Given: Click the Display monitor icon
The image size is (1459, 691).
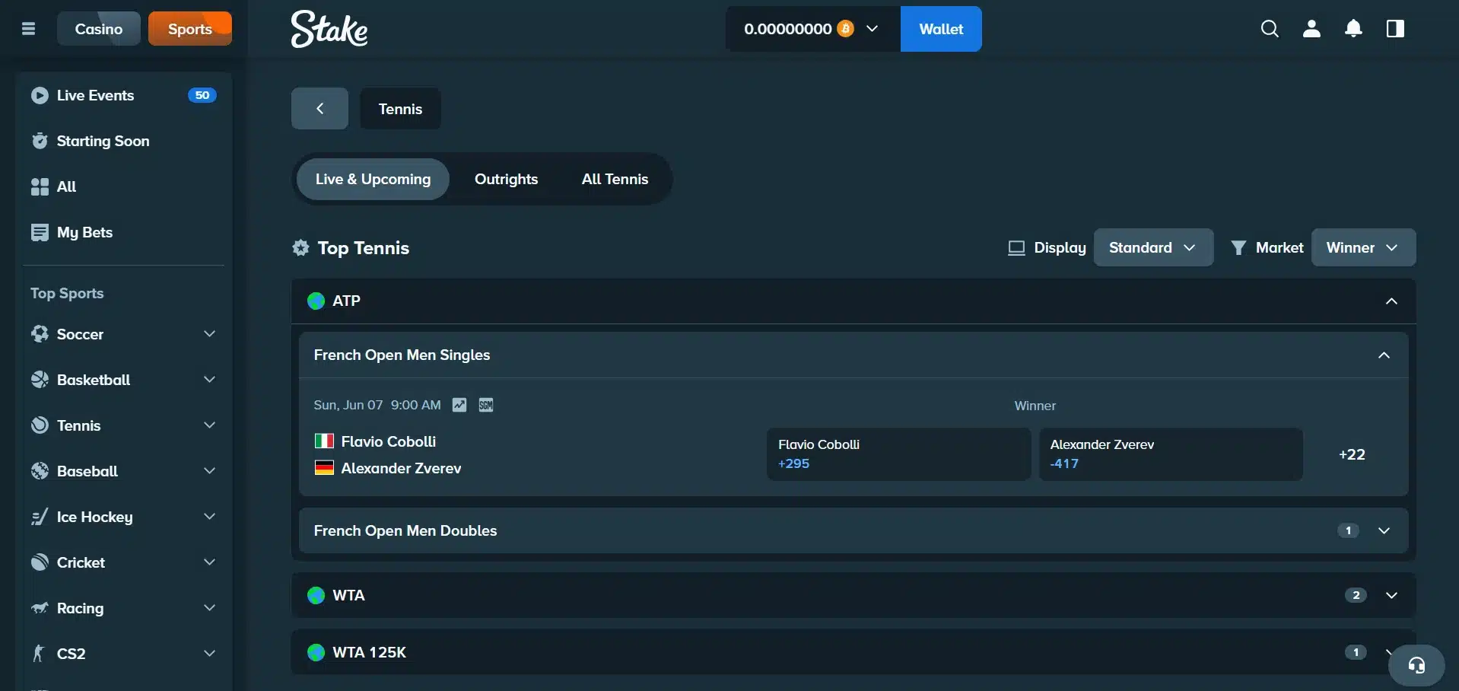Looking at the screenshot, I should (1016, 247).
